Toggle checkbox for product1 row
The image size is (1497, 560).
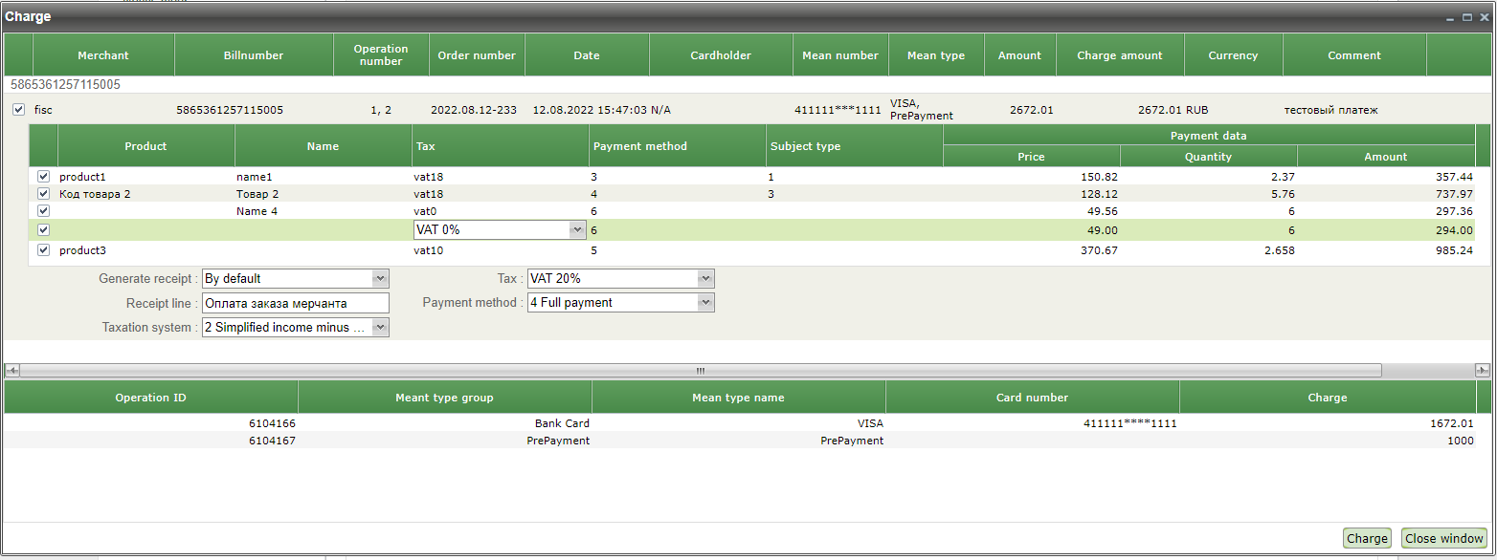[x=43, y=177]
